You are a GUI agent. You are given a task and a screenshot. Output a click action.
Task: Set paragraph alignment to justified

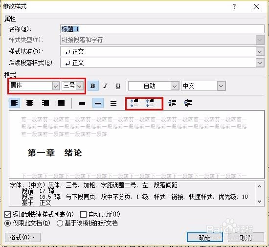pos(61,103)
